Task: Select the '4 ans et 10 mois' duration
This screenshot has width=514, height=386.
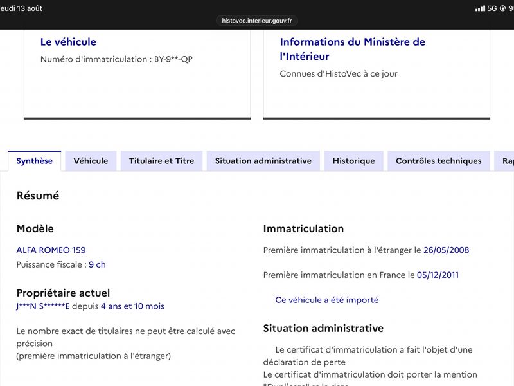Action: 133,306
